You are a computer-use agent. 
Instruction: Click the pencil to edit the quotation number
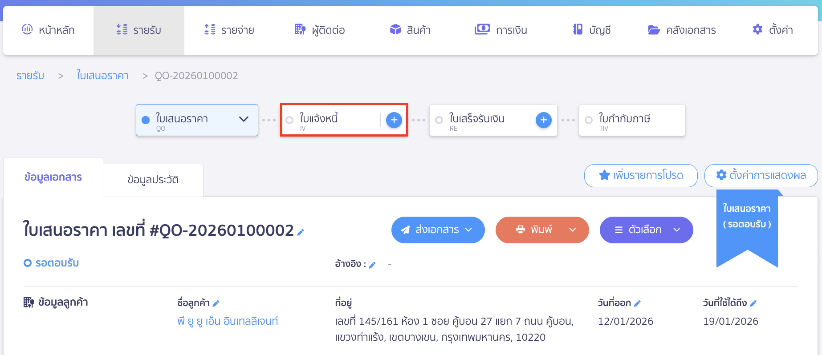tap(301, 232)
